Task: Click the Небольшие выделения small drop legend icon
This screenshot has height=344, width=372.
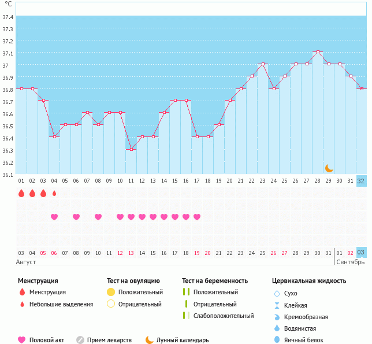Action: click(x=22, y=304)
